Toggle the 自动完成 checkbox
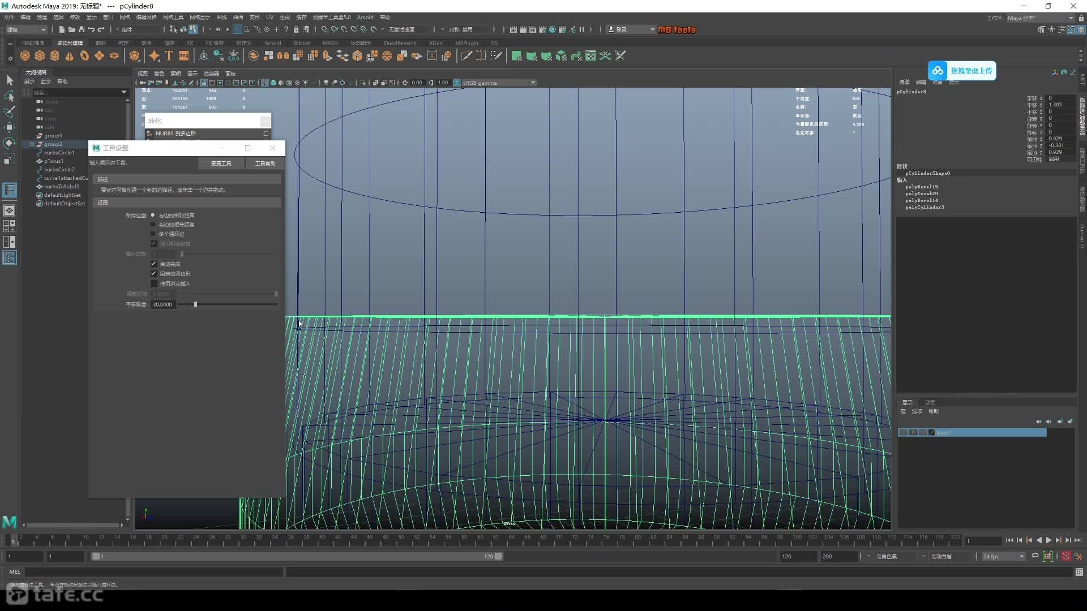This screenshot has width=1087, height=611. [x=153, y=264]
